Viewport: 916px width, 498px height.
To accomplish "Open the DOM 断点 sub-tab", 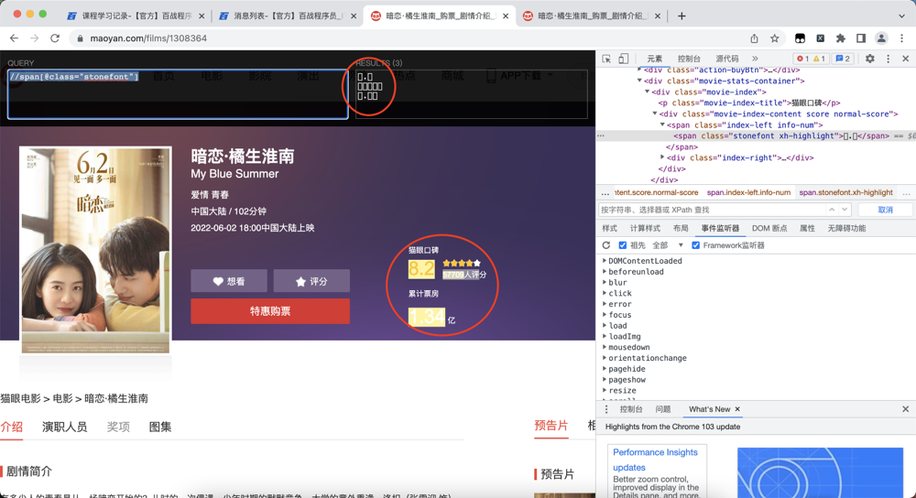I will coord(769,228).
